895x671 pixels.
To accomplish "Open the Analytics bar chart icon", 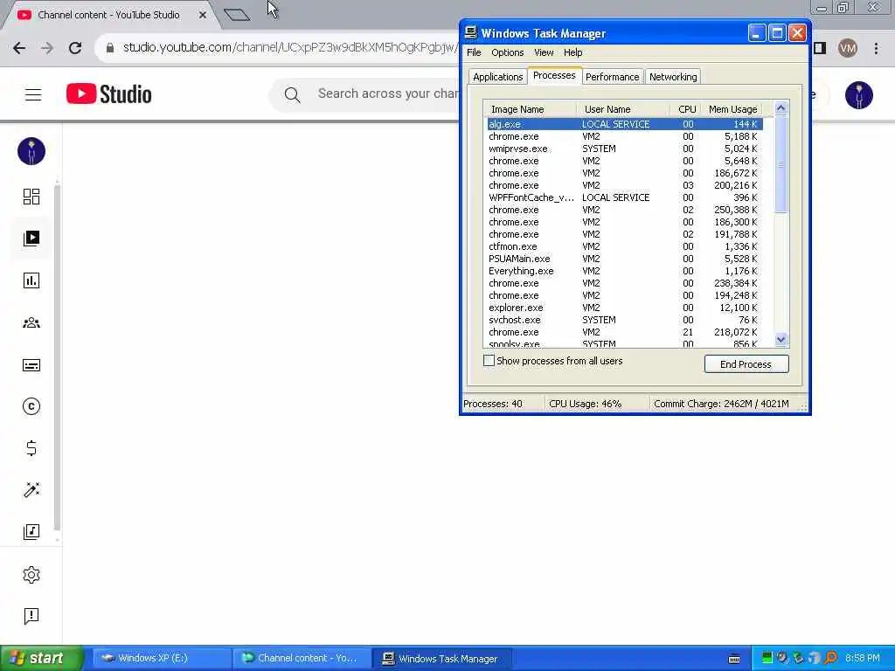I will [31, 280].
